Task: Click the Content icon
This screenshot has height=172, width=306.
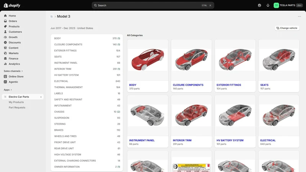Action: point(5,48)
